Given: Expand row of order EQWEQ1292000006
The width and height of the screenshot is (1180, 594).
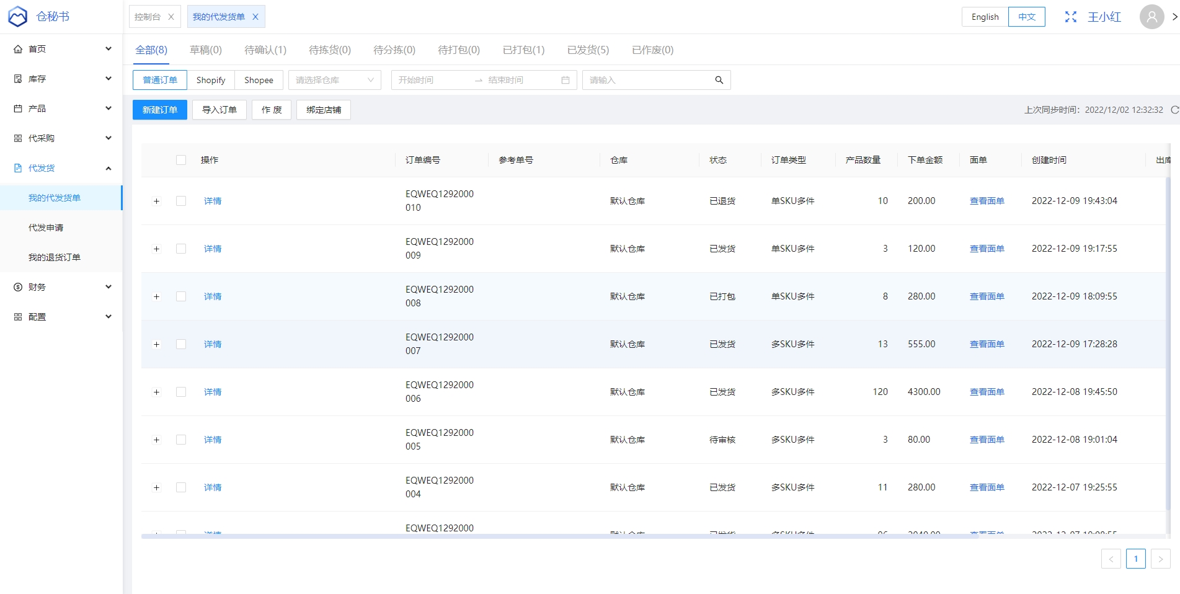Looking at the screenshot, I should 156,392.
